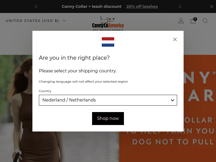This screenshot has width=216, height=162.
Task: Click the chevron next to United States (USD $)
Action: tap(64, 21)
